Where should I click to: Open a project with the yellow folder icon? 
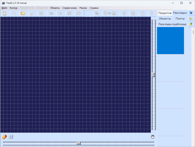coord(23,13)
